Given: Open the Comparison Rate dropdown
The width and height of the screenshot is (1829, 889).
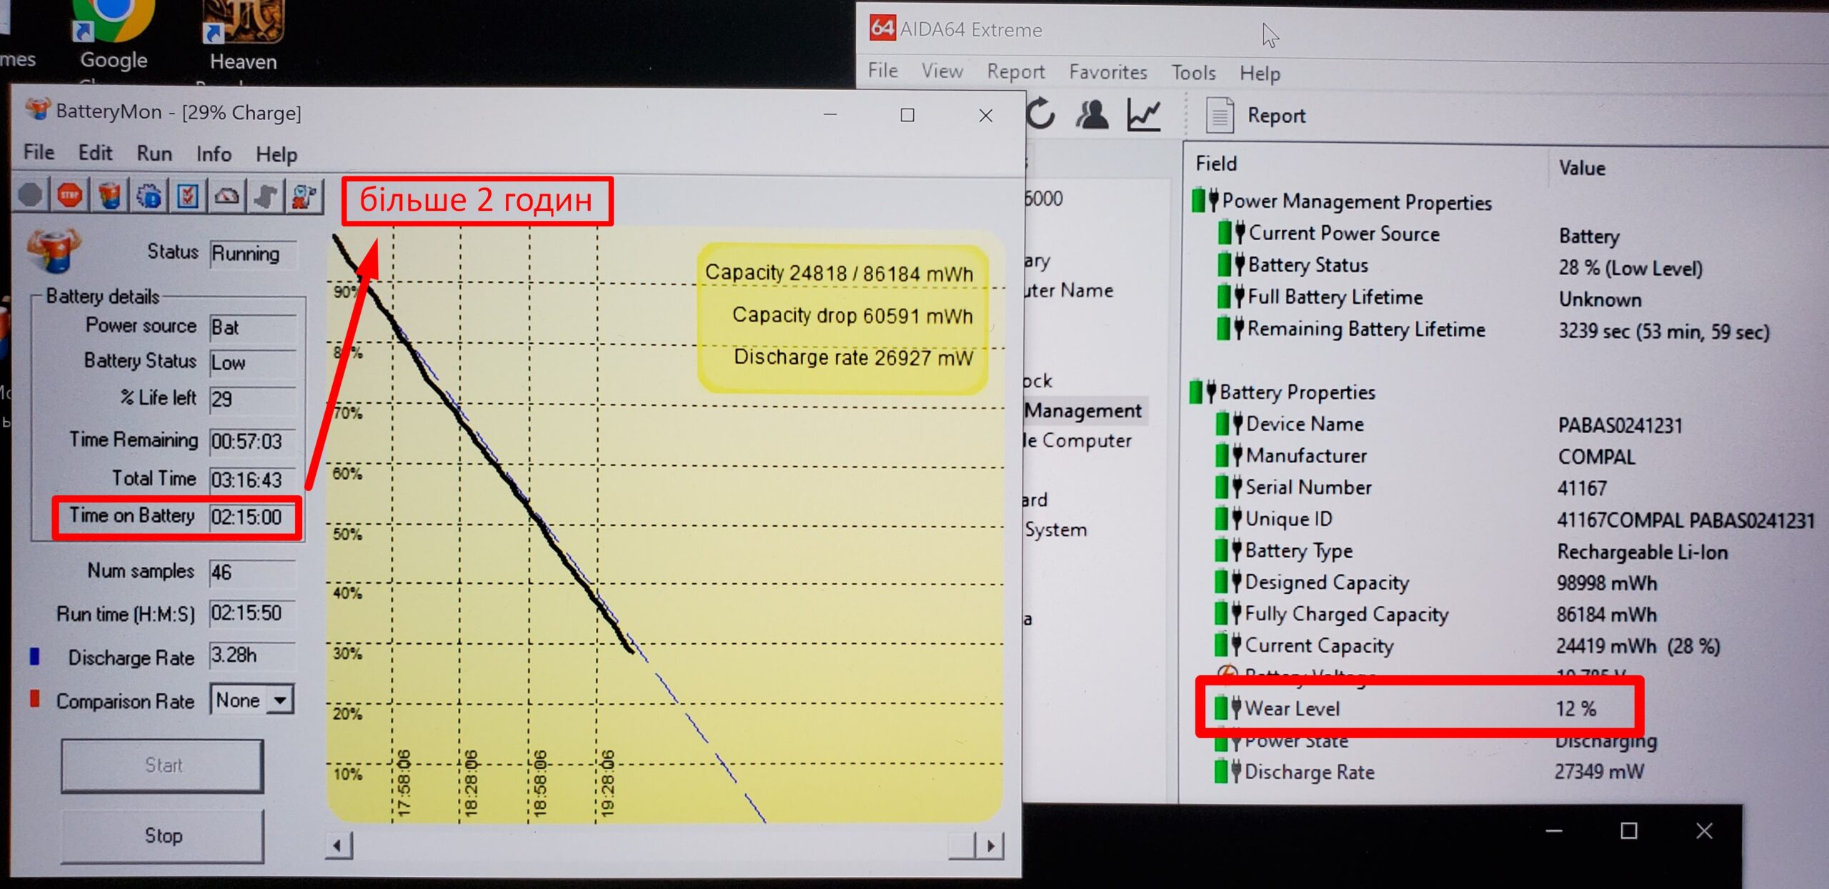Looking at the screenshot, I should [x=280, y=700].
